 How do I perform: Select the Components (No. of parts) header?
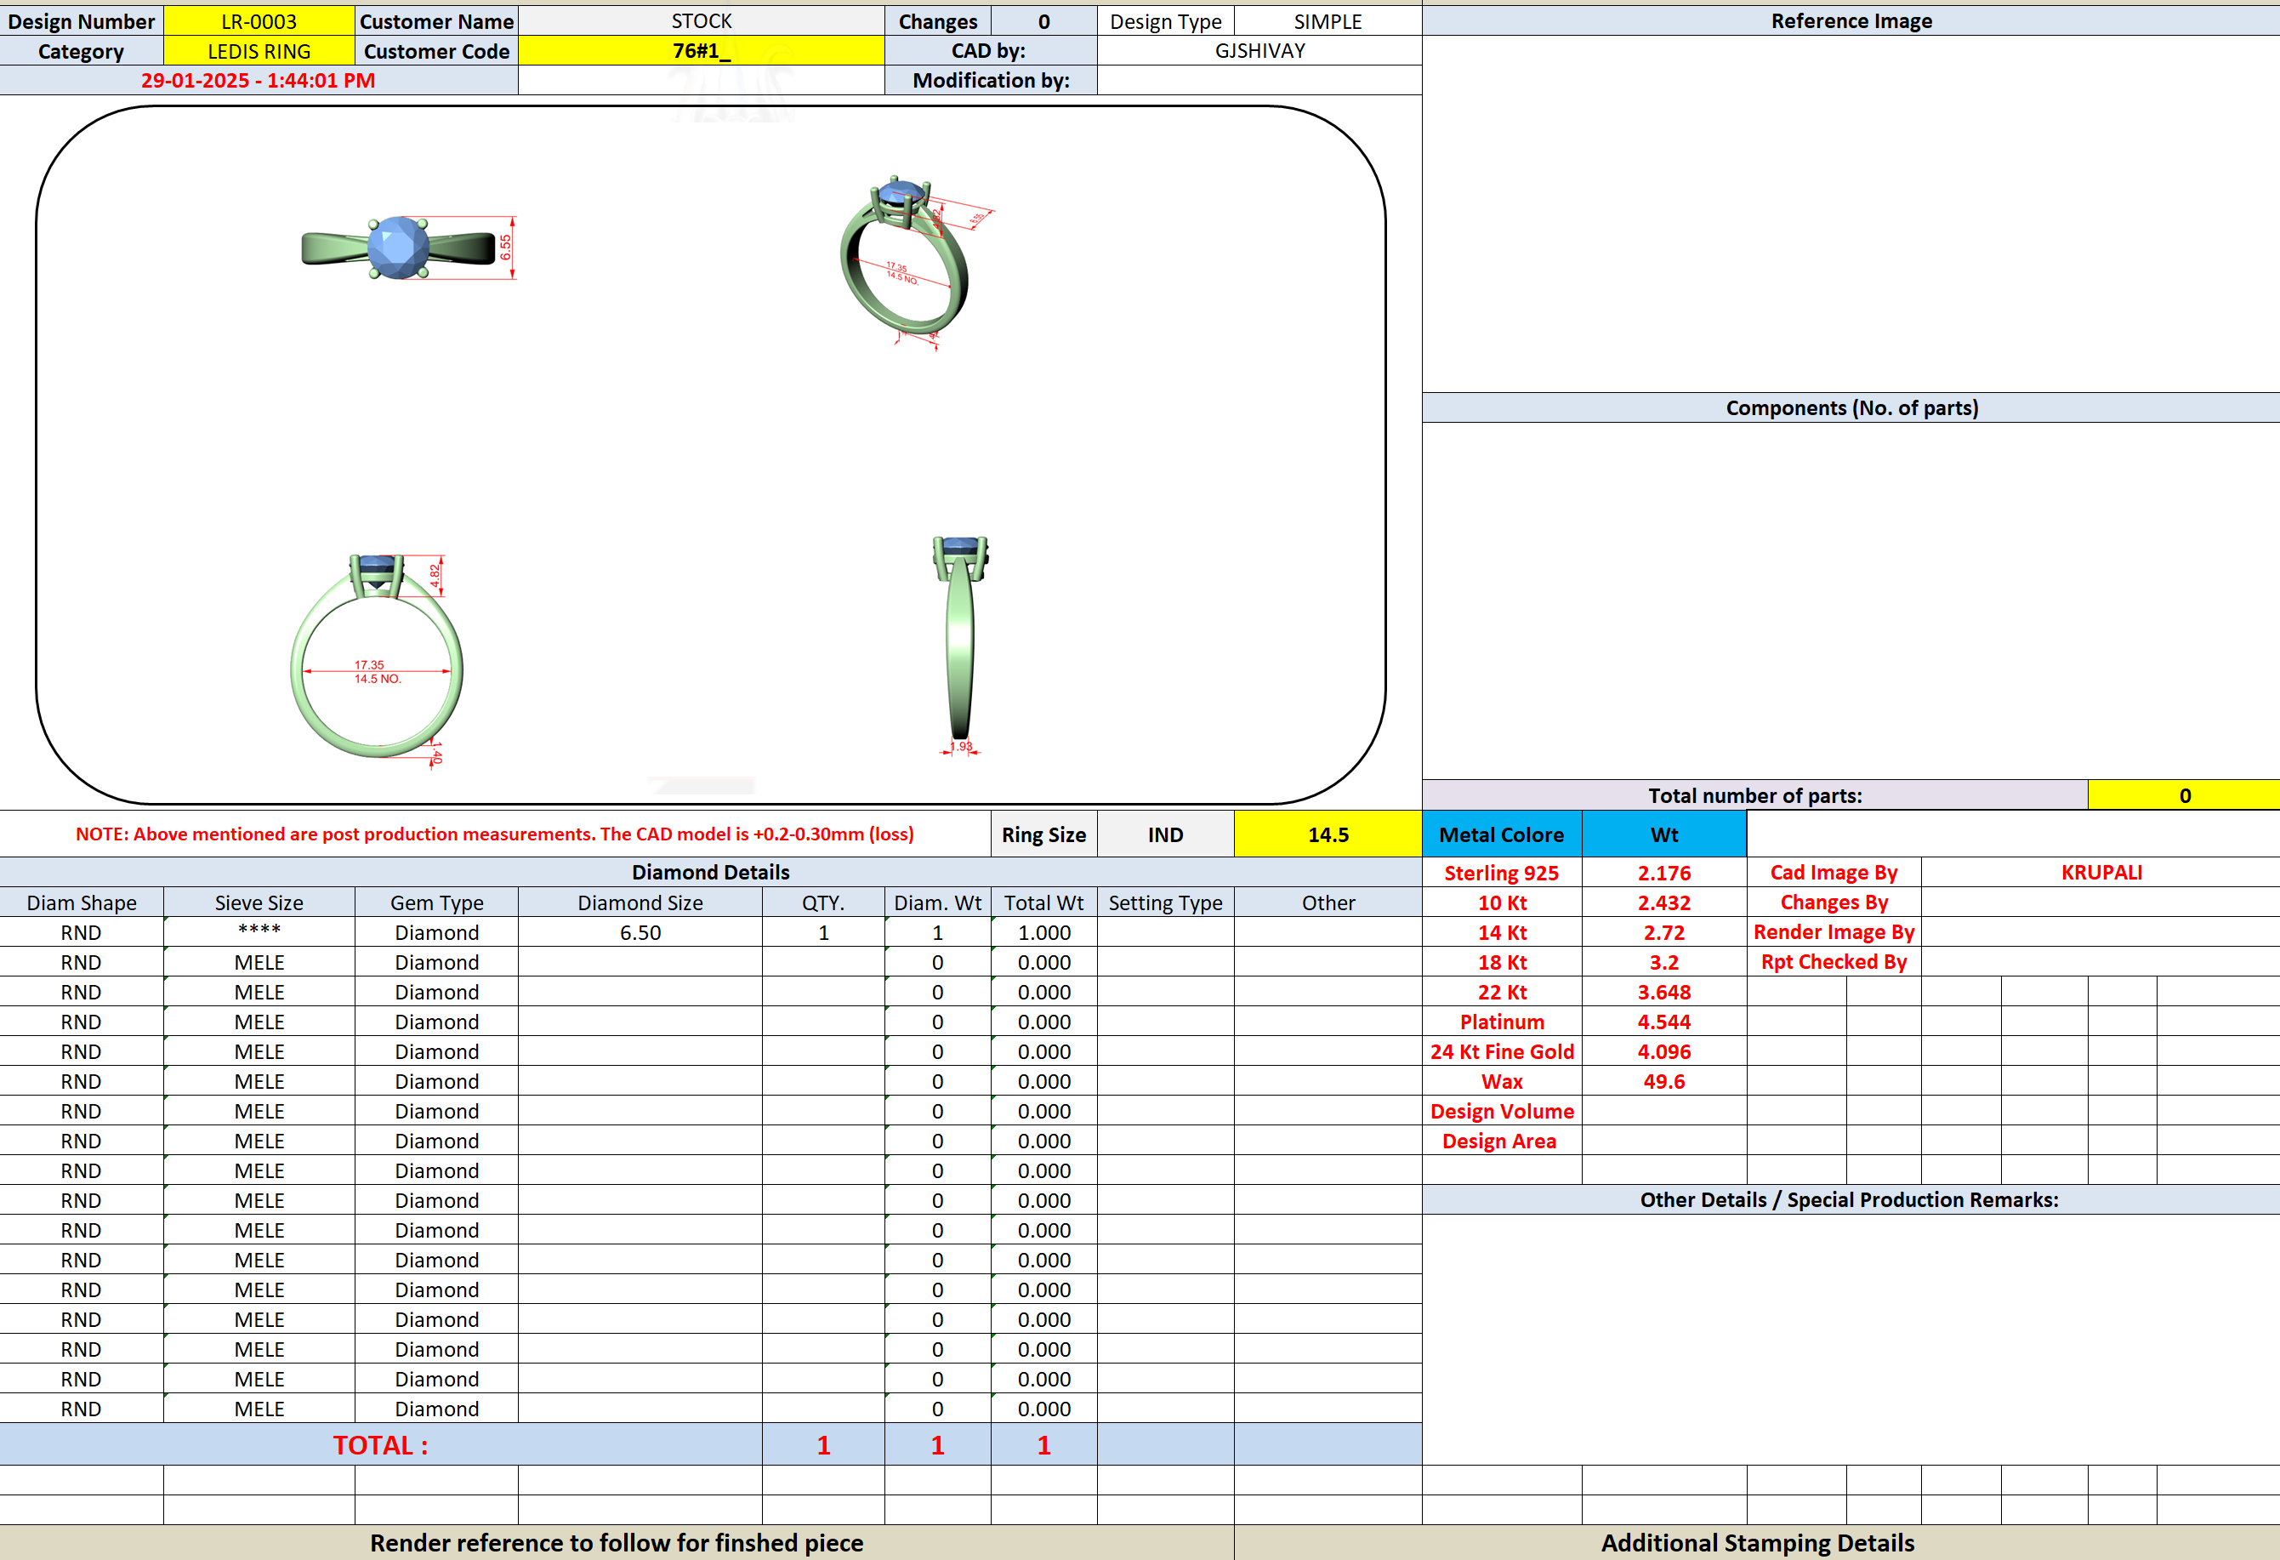(x=1851, y=408)
